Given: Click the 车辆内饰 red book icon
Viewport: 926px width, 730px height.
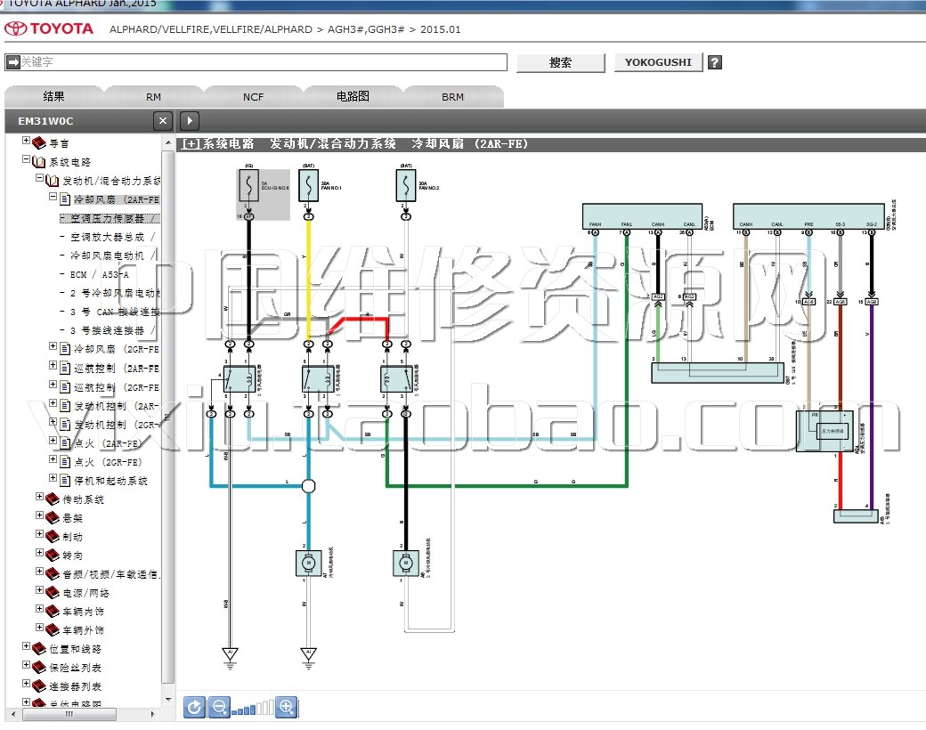Looking at the screenshot, I should pyautogui.click(x=53, y=612).
